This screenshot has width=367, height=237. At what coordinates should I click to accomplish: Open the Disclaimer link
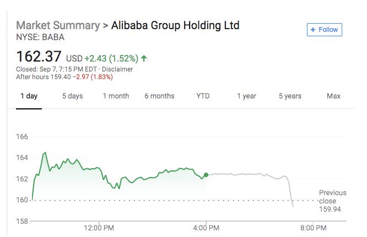click(117, 69)
